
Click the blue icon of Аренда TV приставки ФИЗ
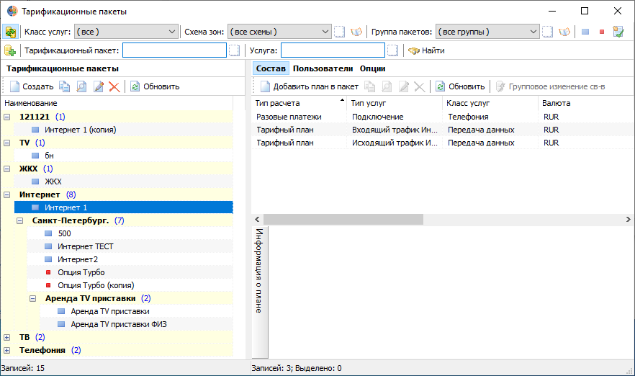[x=61, y=324]
